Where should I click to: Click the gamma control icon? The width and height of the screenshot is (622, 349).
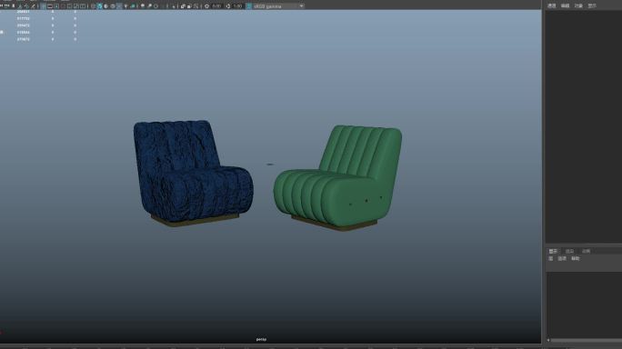(x=228, y=6)
